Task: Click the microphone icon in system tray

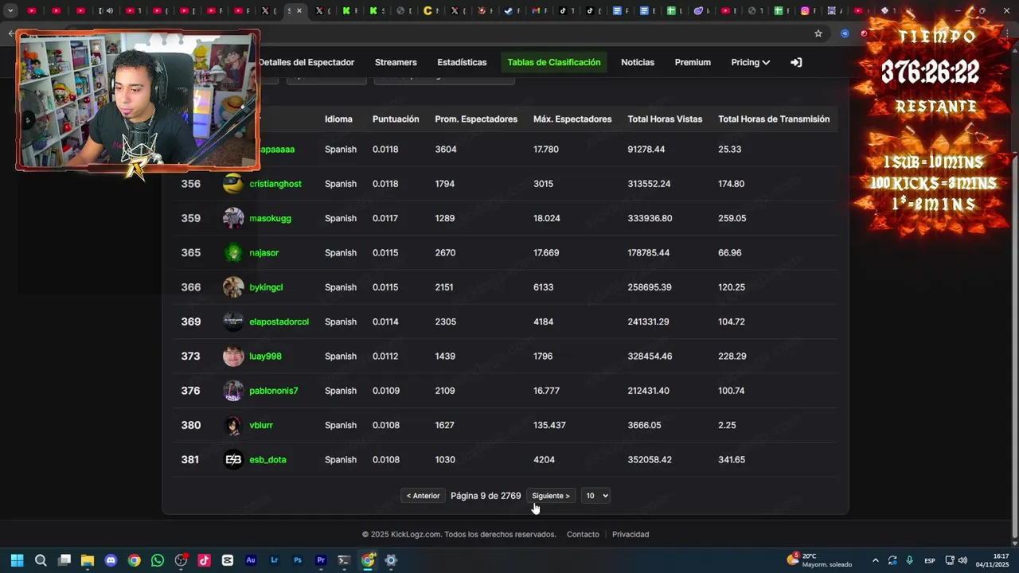Action: 909,560
